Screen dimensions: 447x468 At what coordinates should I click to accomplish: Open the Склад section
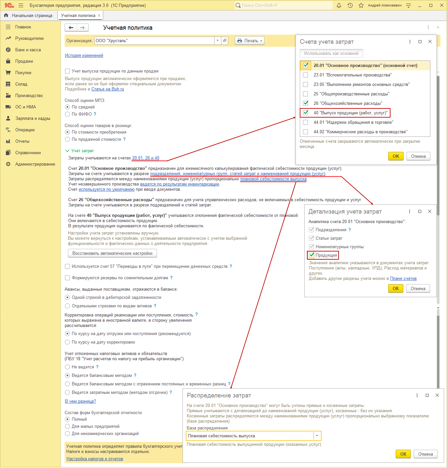point(21,84)
